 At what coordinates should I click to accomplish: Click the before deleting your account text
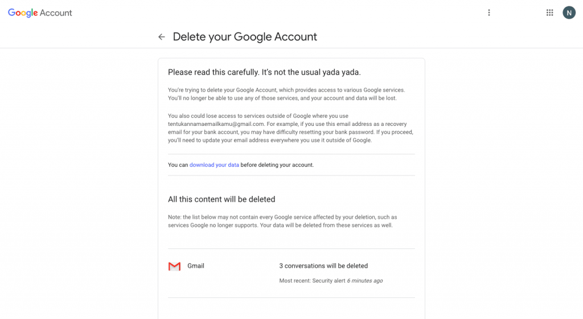pyautogui.click(x=277, y=165)
